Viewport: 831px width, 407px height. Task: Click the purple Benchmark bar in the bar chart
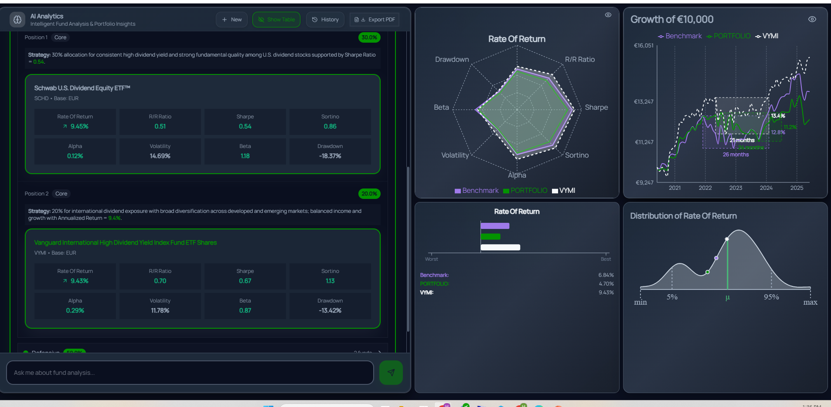[495, 226]
